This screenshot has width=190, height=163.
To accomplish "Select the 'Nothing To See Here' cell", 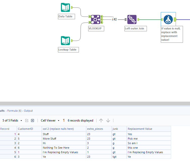I will click(64, 148).
